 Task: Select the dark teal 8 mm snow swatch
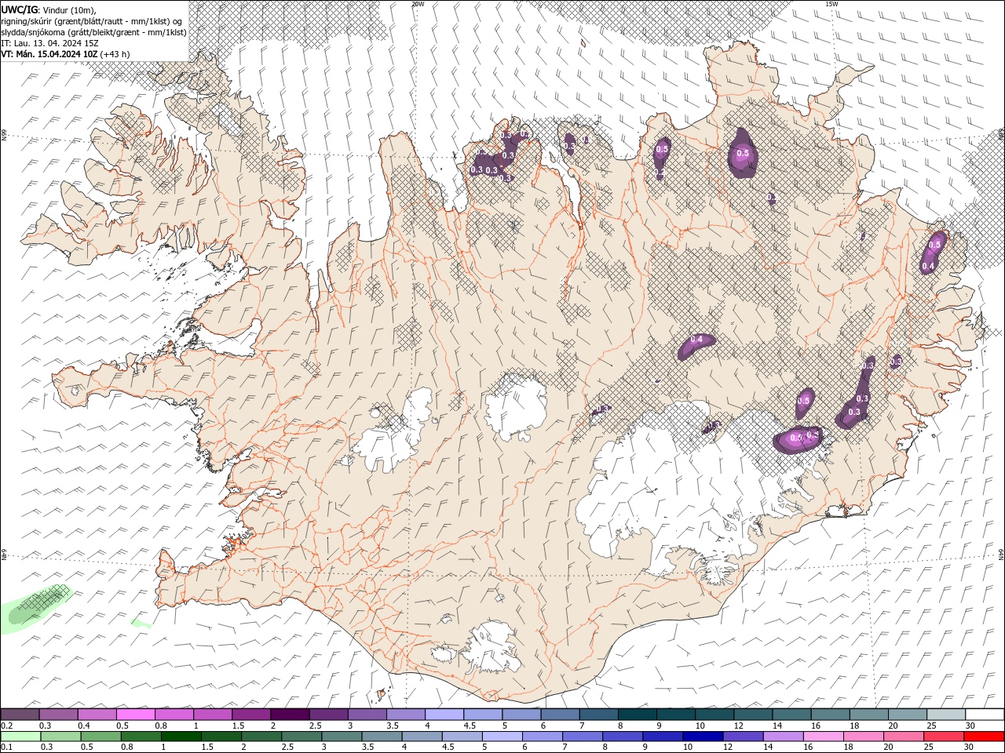[x=637, y=715]
